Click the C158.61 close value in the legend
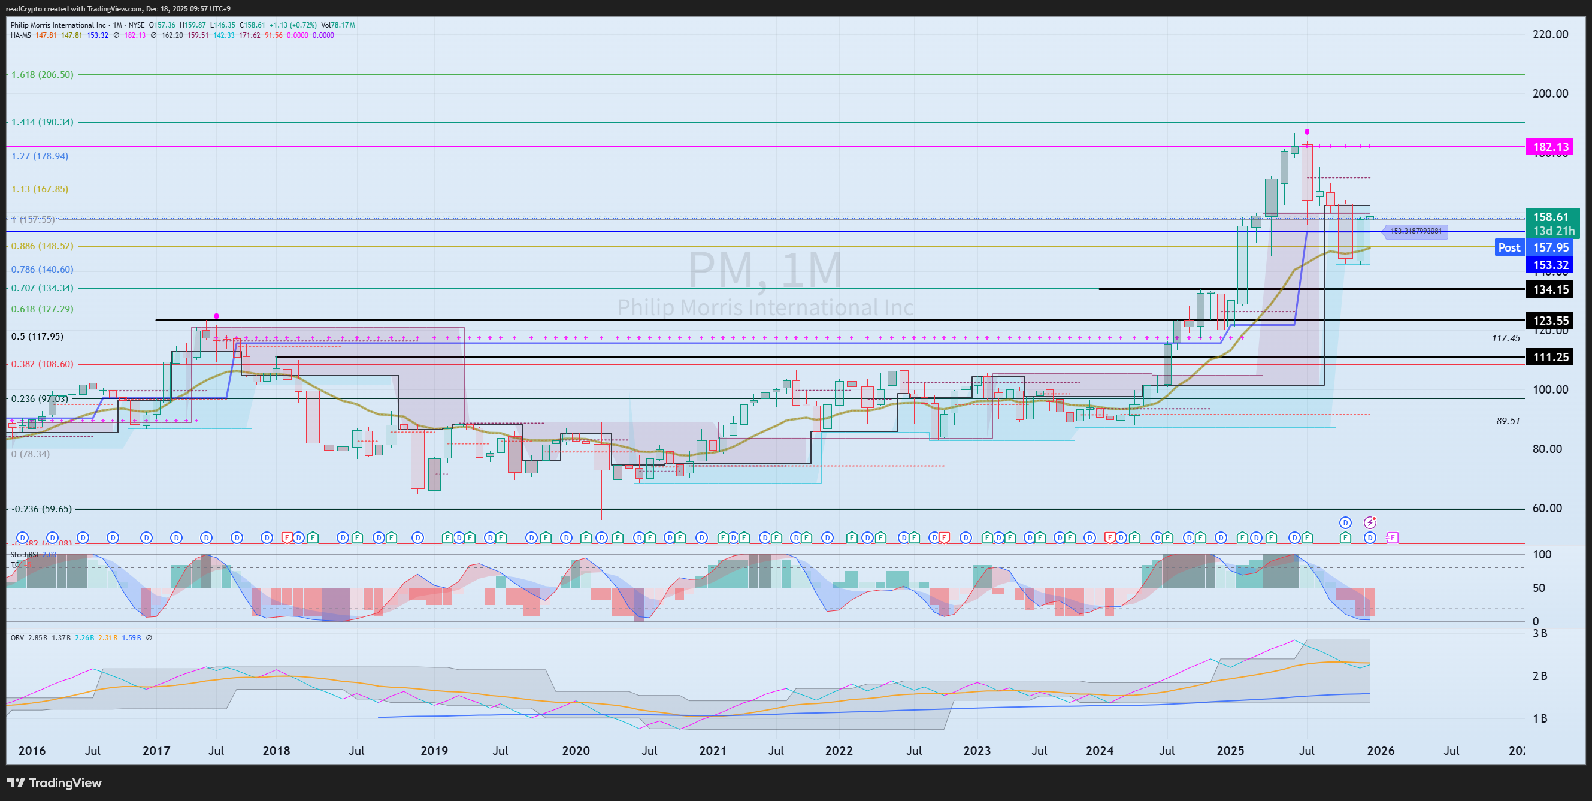This screenshot has width=1592, height=801. coord(253,25)
